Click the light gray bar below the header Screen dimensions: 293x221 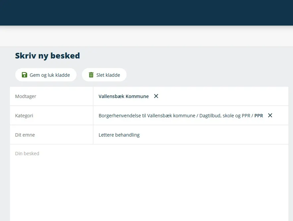tap(146, 36)
